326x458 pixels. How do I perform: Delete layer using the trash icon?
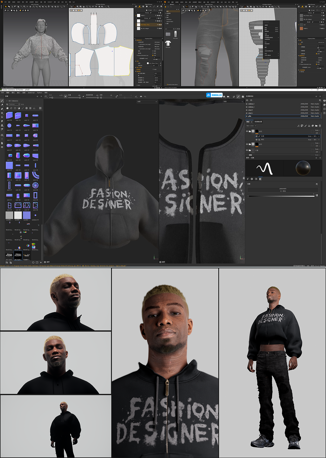(320, 126)
